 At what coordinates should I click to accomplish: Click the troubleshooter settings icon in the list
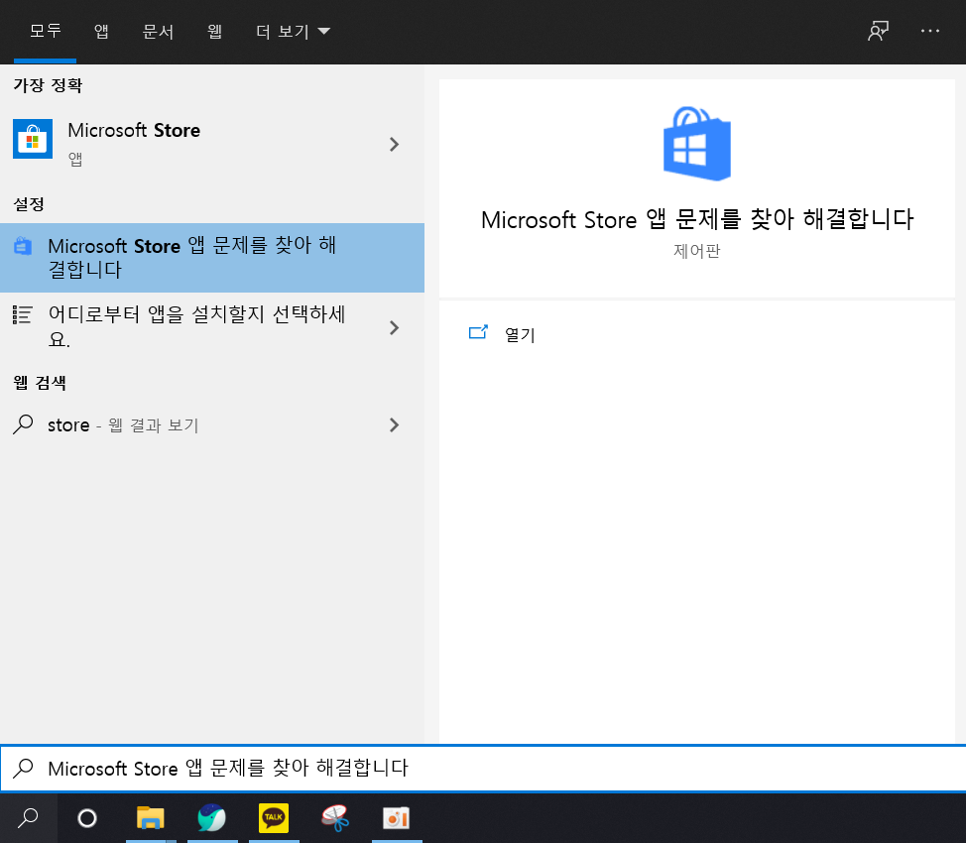23,246
